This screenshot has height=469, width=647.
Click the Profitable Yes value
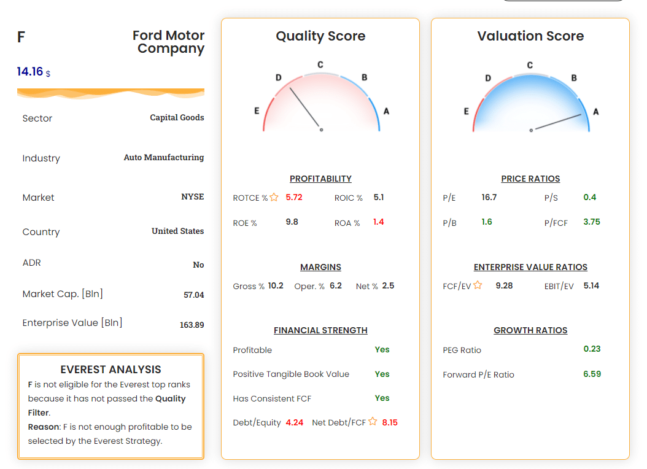(382, 349)
